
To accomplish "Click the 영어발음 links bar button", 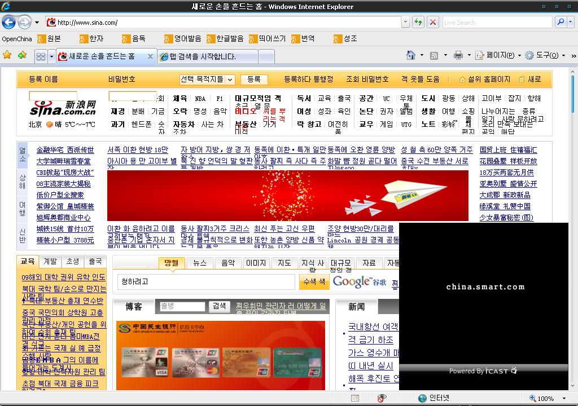I will click(x=183, y=39).
